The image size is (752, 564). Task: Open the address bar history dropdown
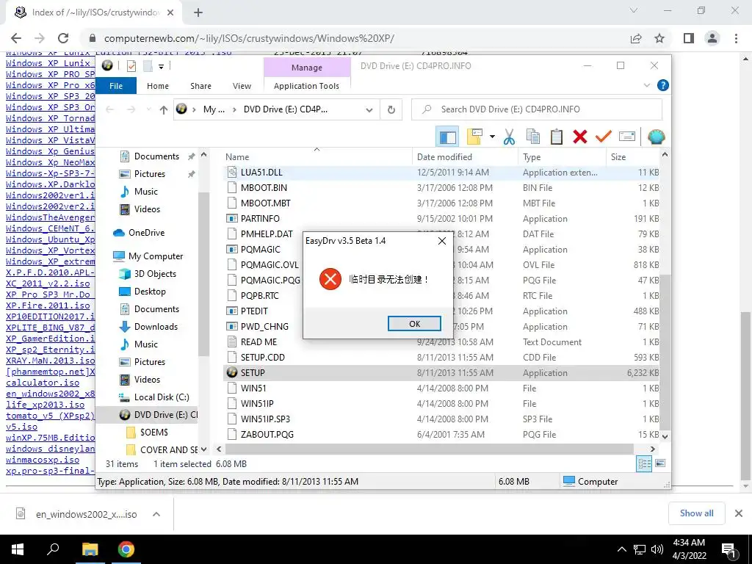click(x=369, y=110)
